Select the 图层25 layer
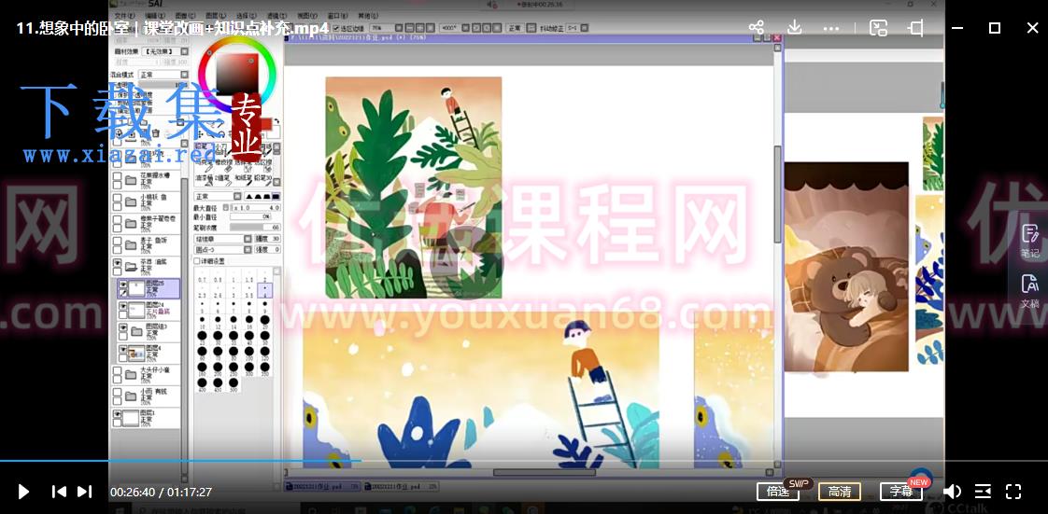 [149, 288]
